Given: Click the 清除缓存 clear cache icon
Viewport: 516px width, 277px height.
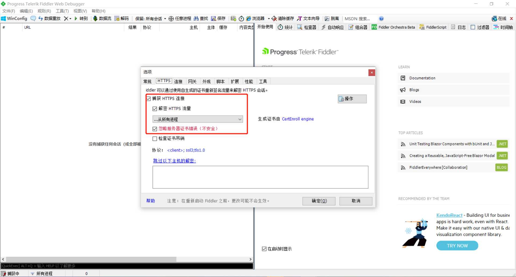Looking at the screenshot, I should (274, 19).
